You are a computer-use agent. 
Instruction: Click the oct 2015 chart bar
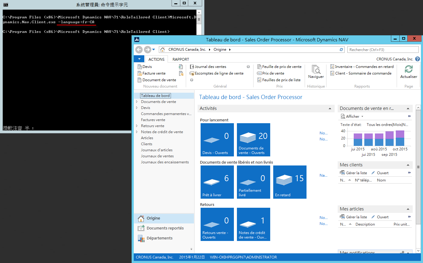[400, 138]
